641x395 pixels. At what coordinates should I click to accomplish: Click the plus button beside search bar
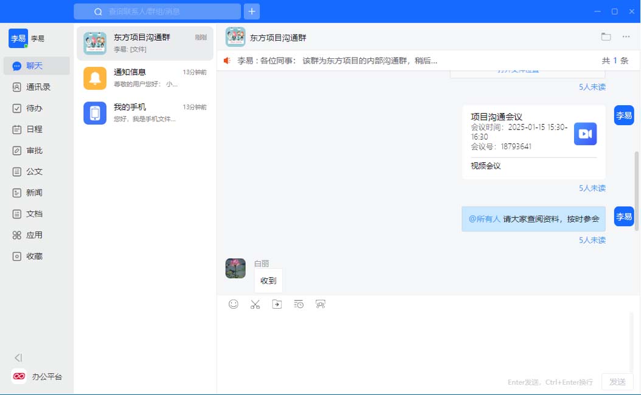tap(252, 12)
